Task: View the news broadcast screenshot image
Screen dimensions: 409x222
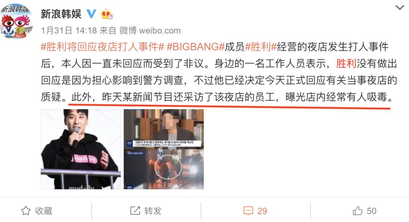Action: point(164,149)
